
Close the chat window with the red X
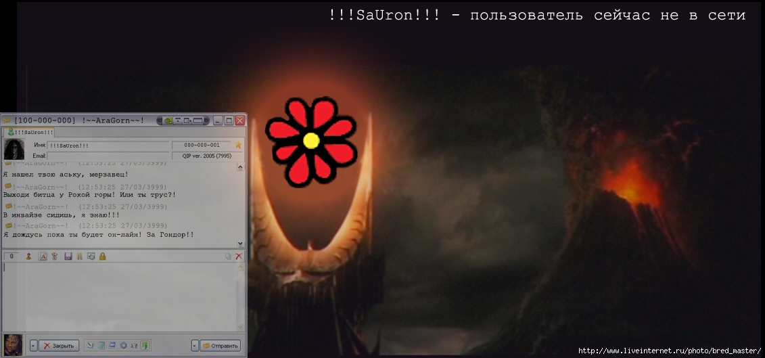[x=240, y=120]
